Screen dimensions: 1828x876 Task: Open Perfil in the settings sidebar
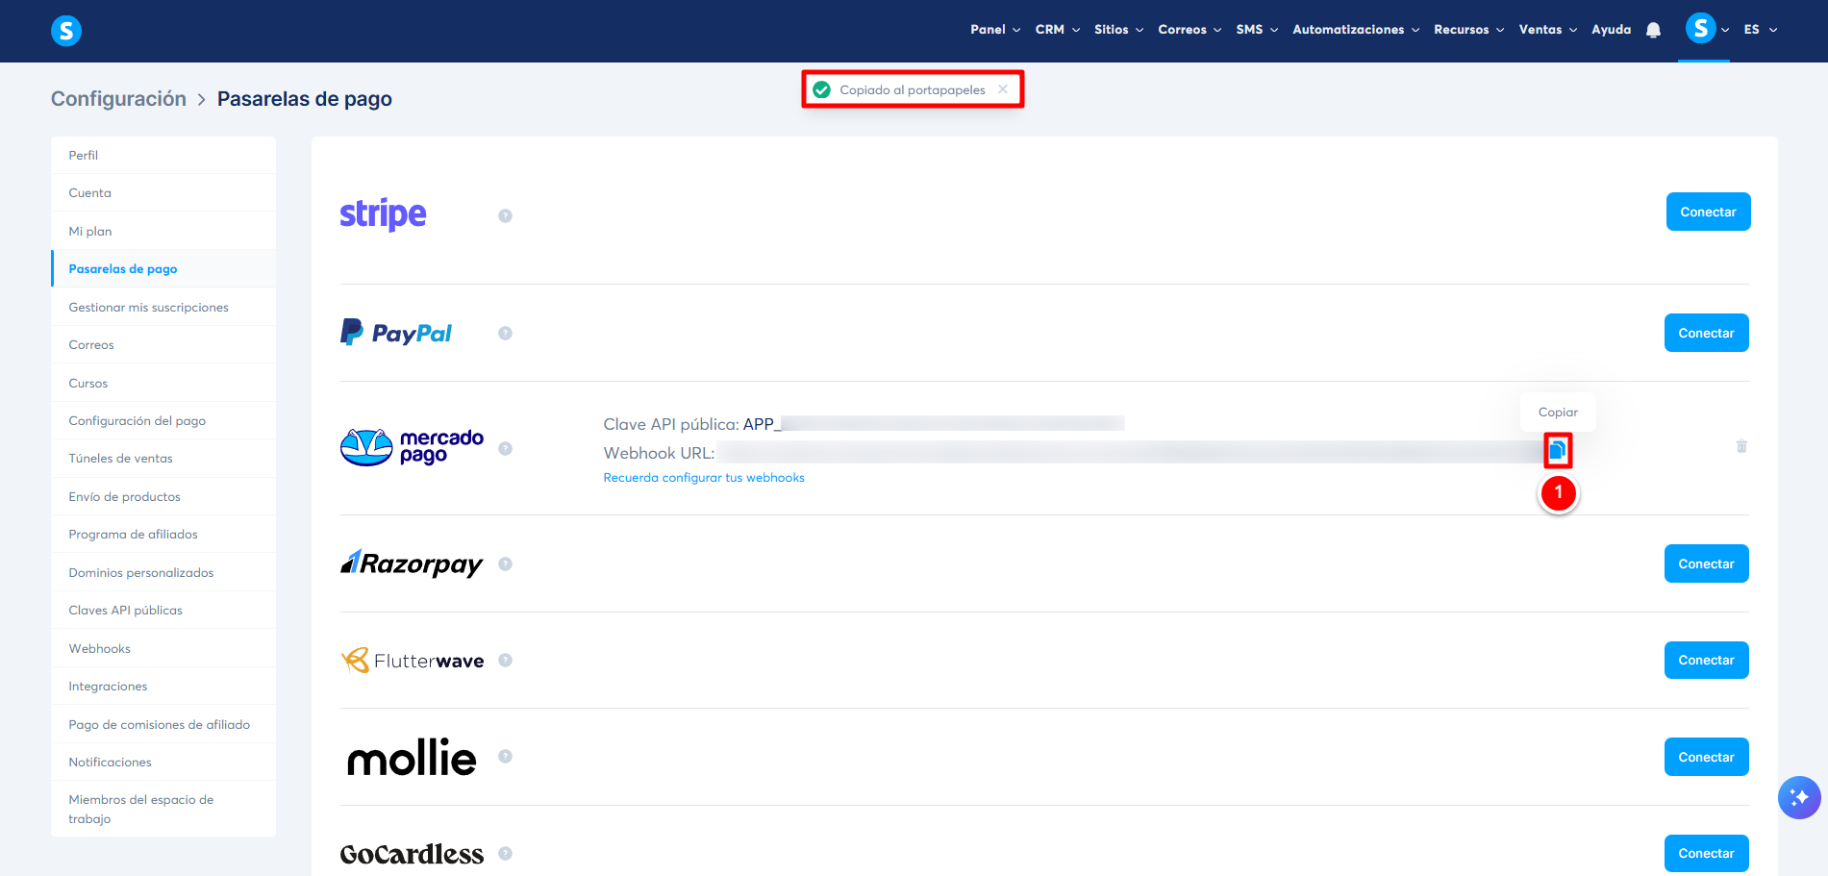coord(163,155)
